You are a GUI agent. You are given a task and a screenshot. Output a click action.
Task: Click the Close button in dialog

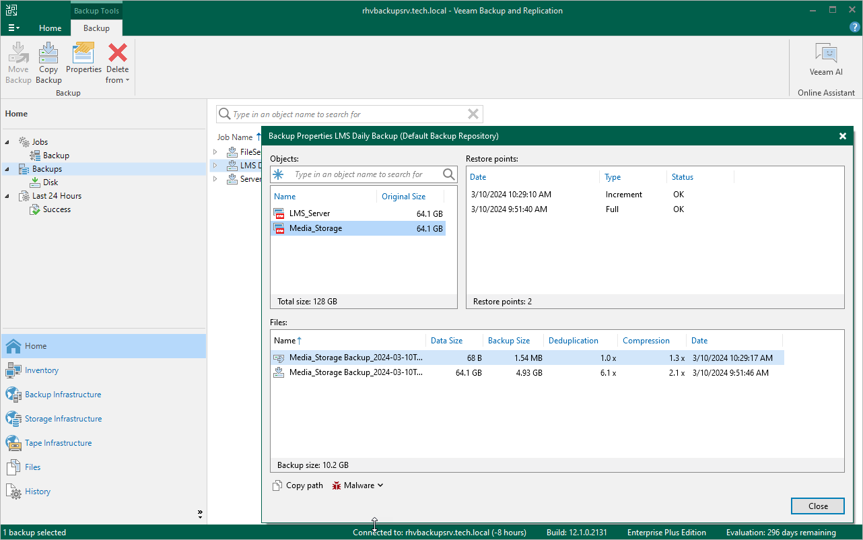pyautogui.click(x=818, y=506)
